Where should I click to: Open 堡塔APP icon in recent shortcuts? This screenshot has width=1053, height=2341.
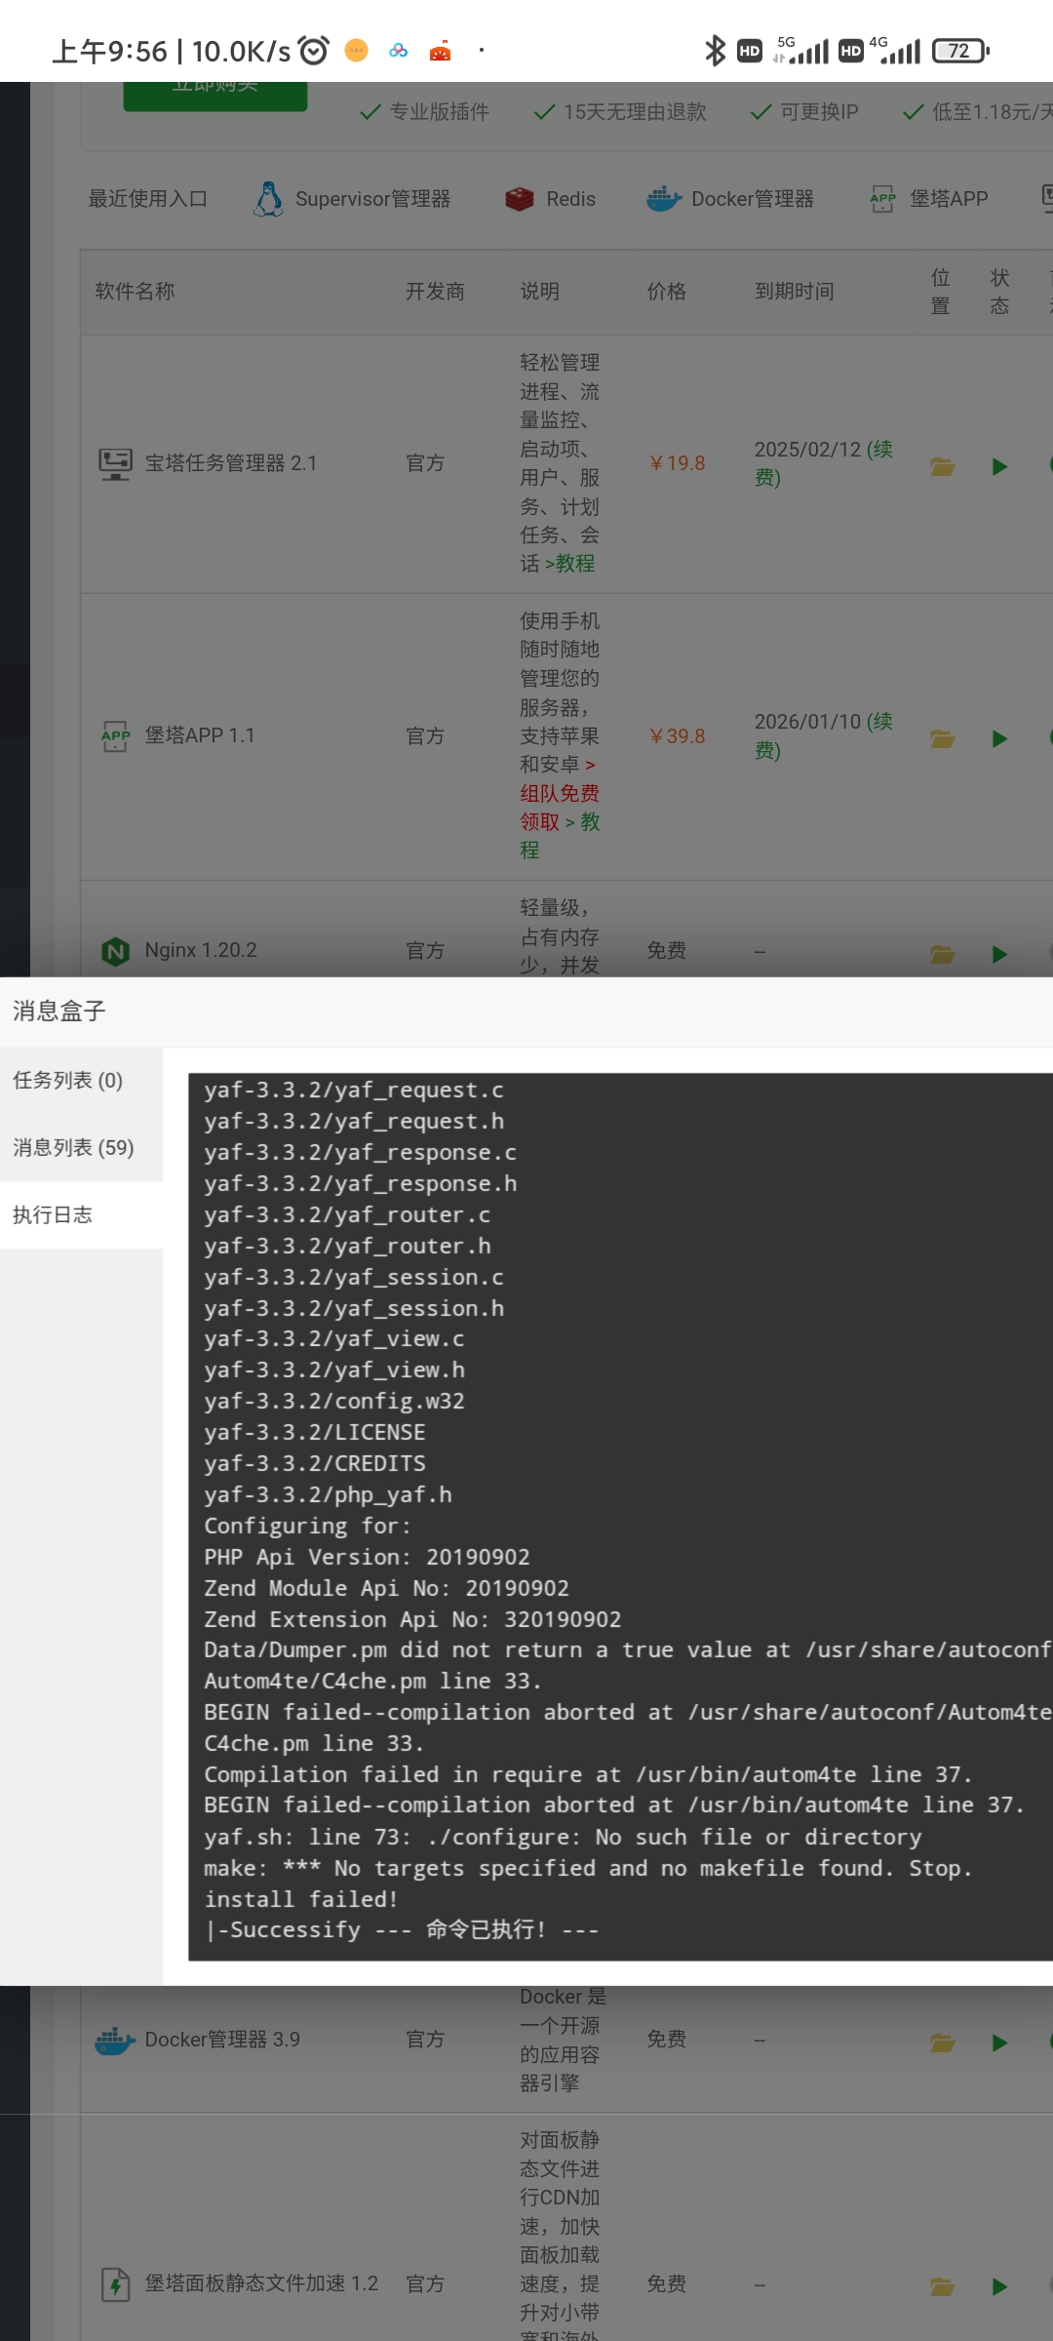(x=882, y=199)
